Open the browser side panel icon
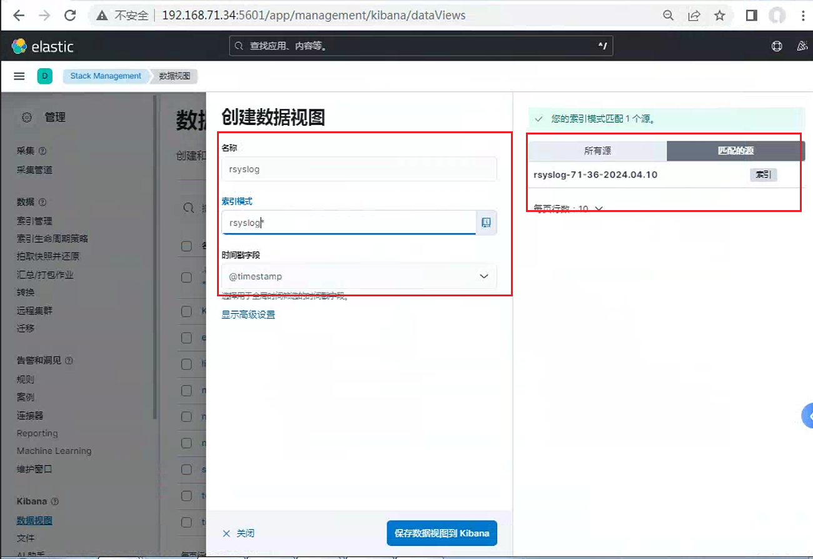Screen dimensions: 813x559 [752, 16]
